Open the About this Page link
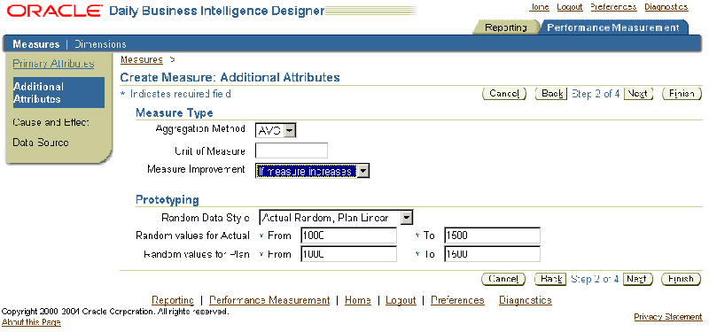Screen dimensions: 709x332 pos(31,322)
